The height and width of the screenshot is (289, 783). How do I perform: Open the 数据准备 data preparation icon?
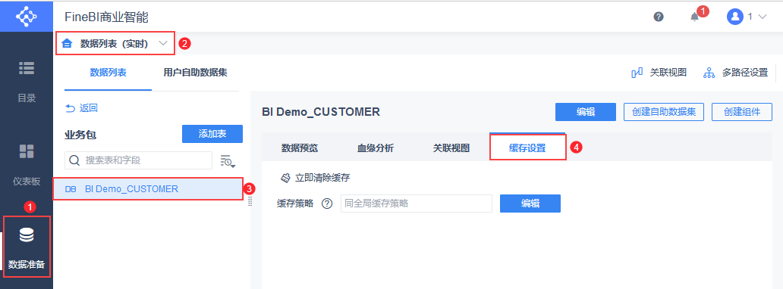tap(27, 235)
